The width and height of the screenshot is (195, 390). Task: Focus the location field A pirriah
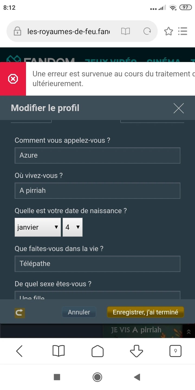coord(97,191)
